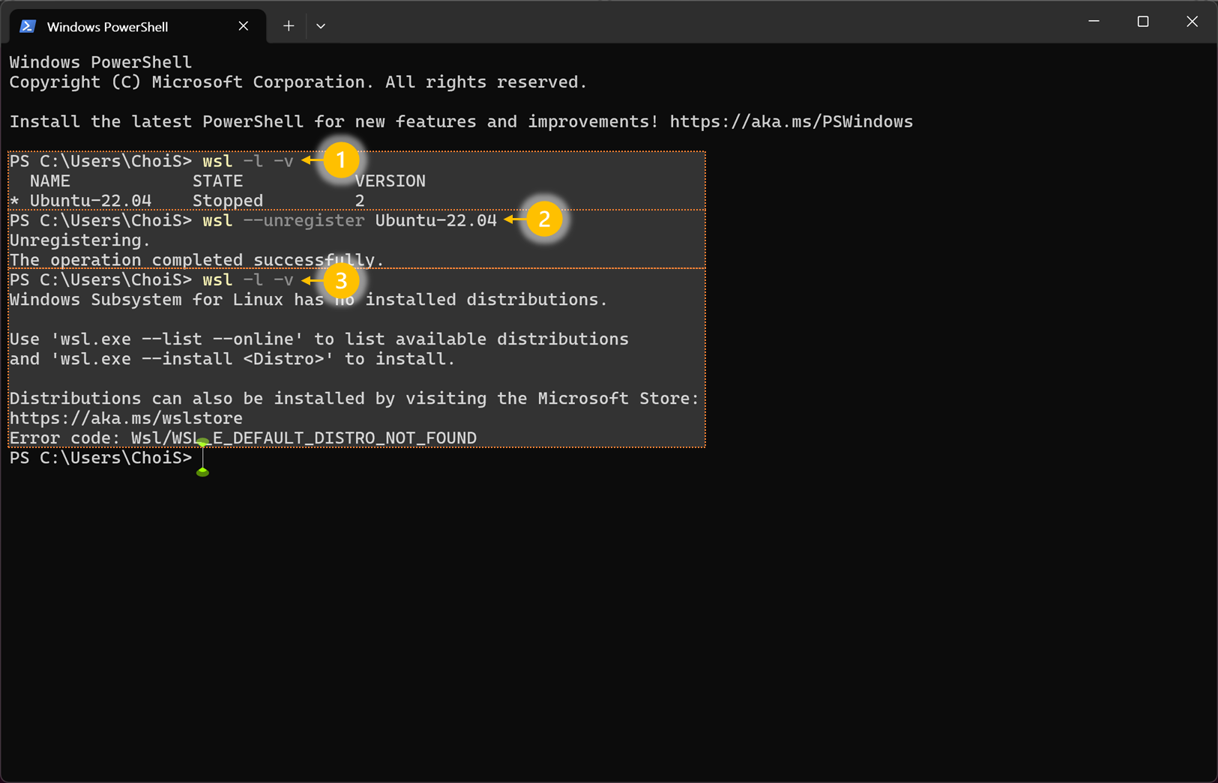Viewport: 1218px width, 783px height.
Task: Expand the new tab profile dropdown
Action: coord(321,26)
